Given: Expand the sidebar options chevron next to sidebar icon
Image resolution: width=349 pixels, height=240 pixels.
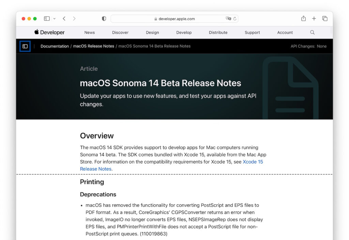Looking at the screenshot, I should click(x=54, y=19).
